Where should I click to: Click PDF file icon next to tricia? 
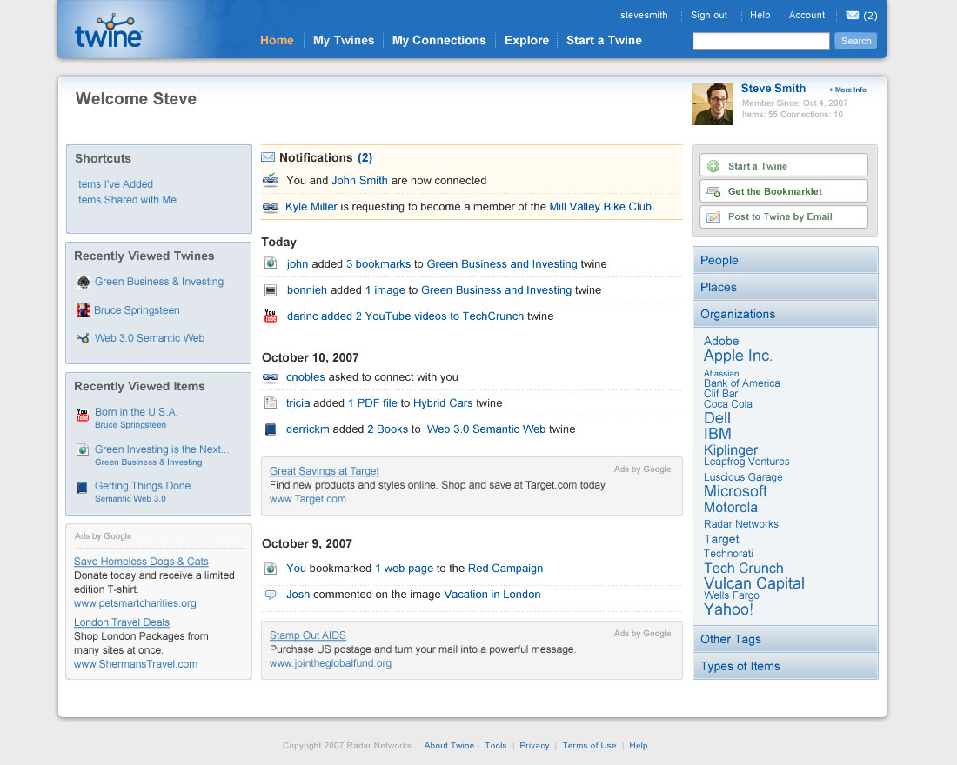(271, 402)
